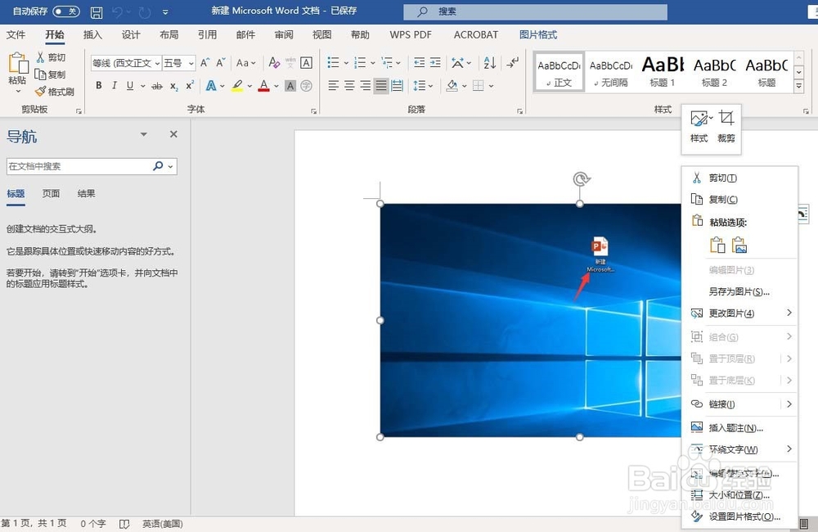The height and width of the screenshot is (532, 818).
Task: Click the numbering list icon
Action: [360, 63]
